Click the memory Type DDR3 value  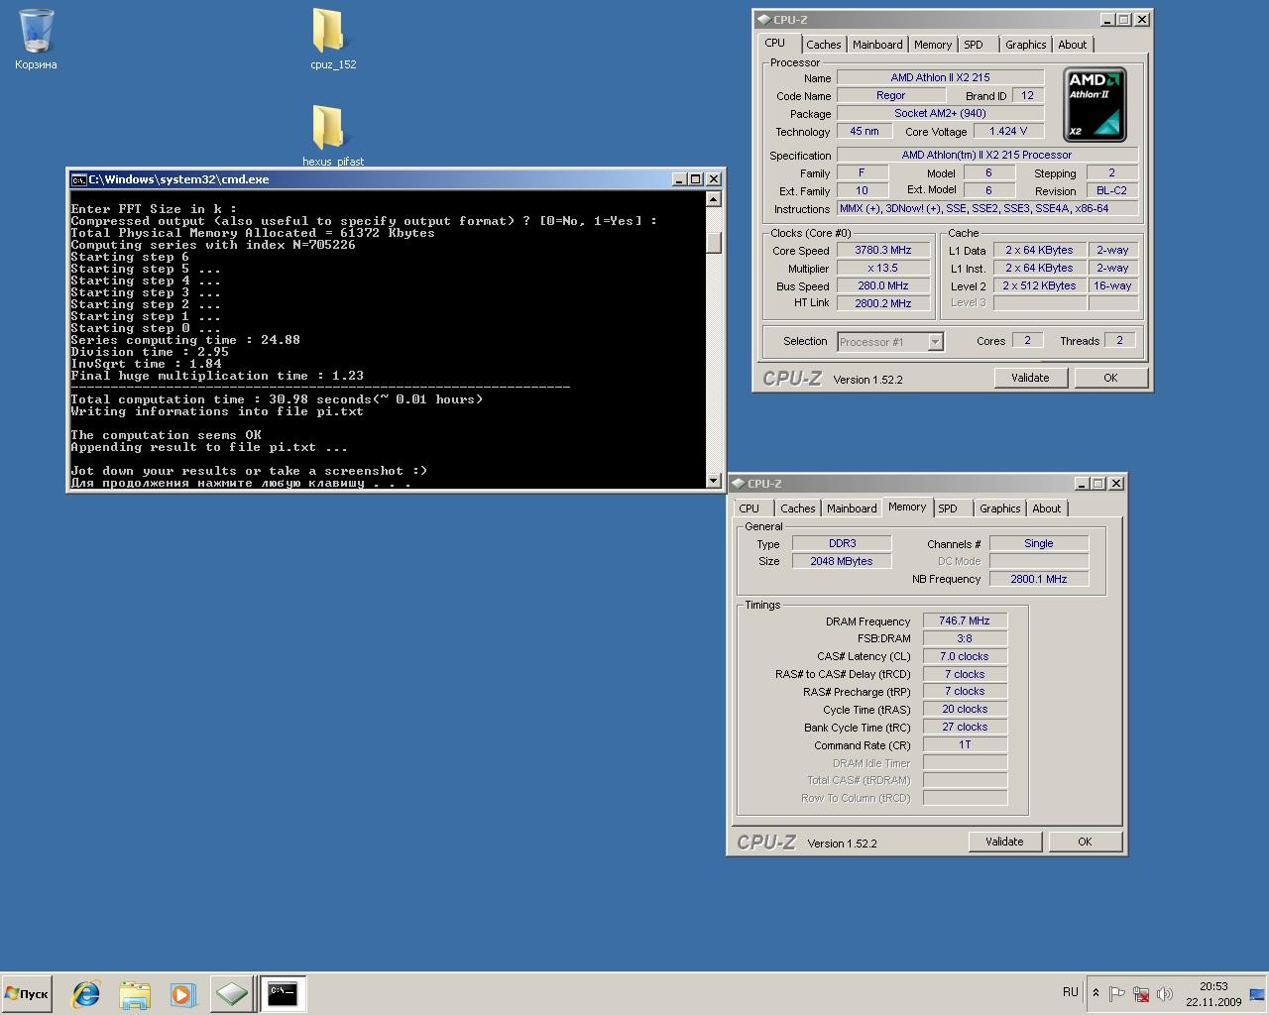842,543
